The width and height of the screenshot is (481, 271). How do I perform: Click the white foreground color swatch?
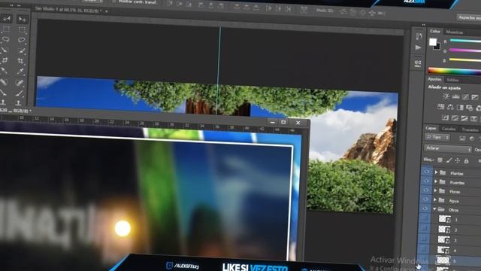(x=433, y=42)
